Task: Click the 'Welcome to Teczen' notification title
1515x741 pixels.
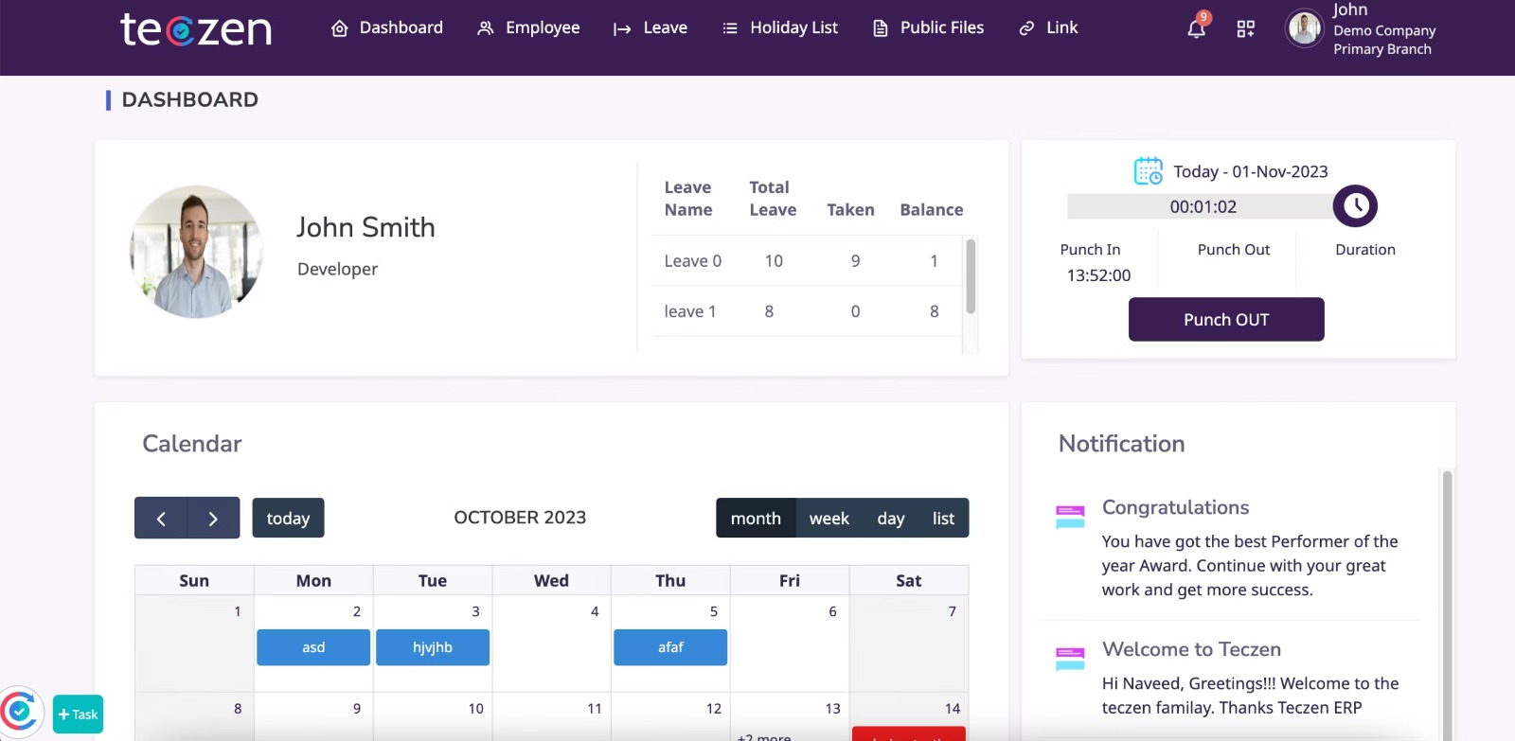Action: 1191,649
